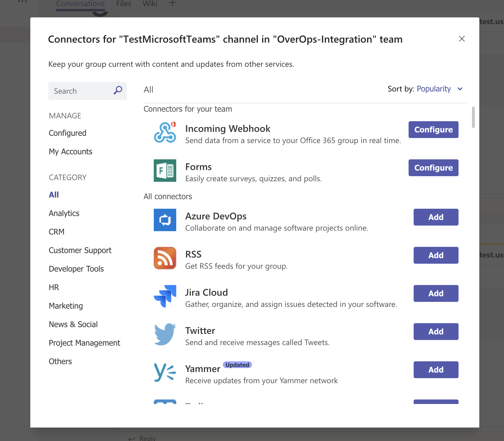This screenshot has height=441, width=504.
Task: Click the RSS feed icon
Action: click(x=165, y=258)
